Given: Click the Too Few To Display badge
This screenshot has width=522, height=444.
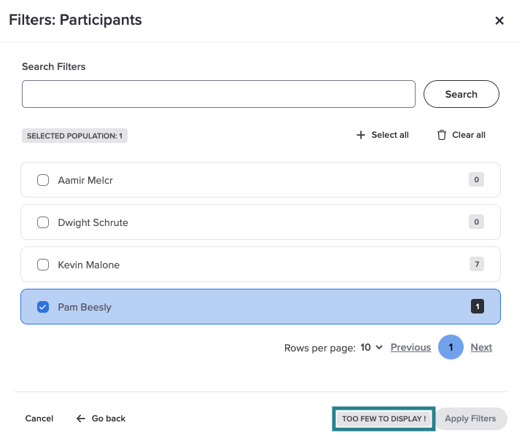Looking at the screenshot, I should tap(383, 419).
